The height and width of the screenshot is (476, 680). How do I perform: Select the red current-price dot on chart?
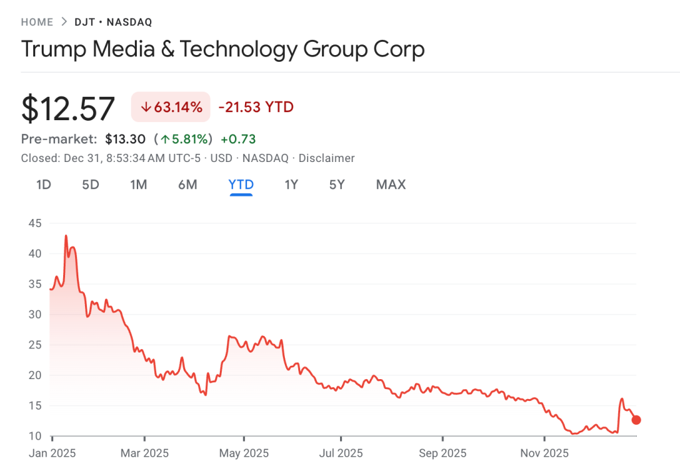click(636, 420)
